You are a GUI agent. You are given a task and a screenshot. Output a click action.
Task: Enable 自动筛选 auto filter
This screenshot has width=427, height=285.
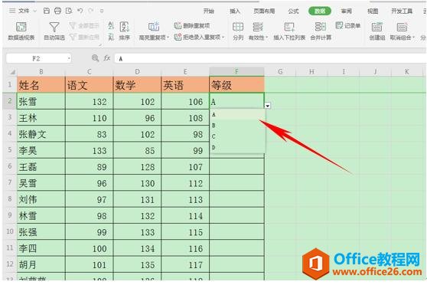[54, 31]
